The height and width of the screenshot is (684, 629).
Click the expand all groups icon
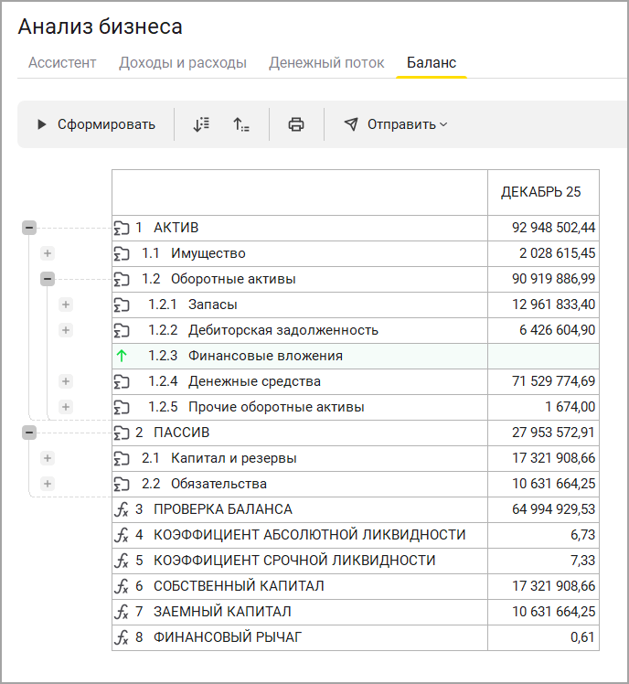coord(201,124)
